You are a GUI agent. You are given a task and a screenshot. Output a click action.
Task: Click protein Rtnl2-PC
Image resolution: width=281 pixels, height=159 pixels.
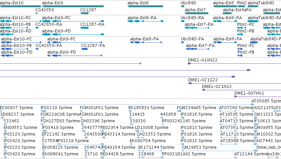pyautogui.click(x=246, y=46)
